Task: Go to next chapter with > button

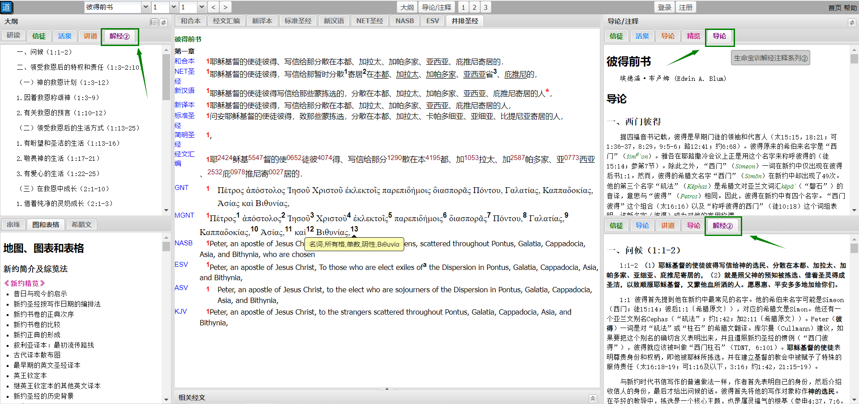Action: pyautogui.click(x=225, y=7)
